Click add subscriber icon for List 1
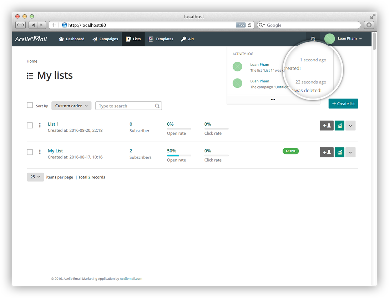 point(327,126)
